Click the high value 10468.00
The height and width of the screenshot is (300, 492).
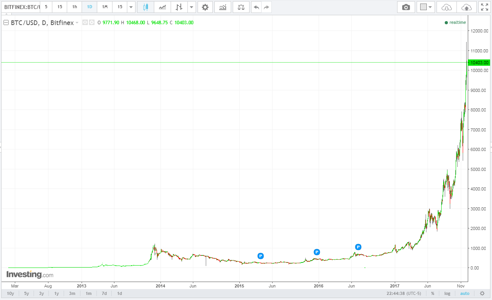pos(135,23)
